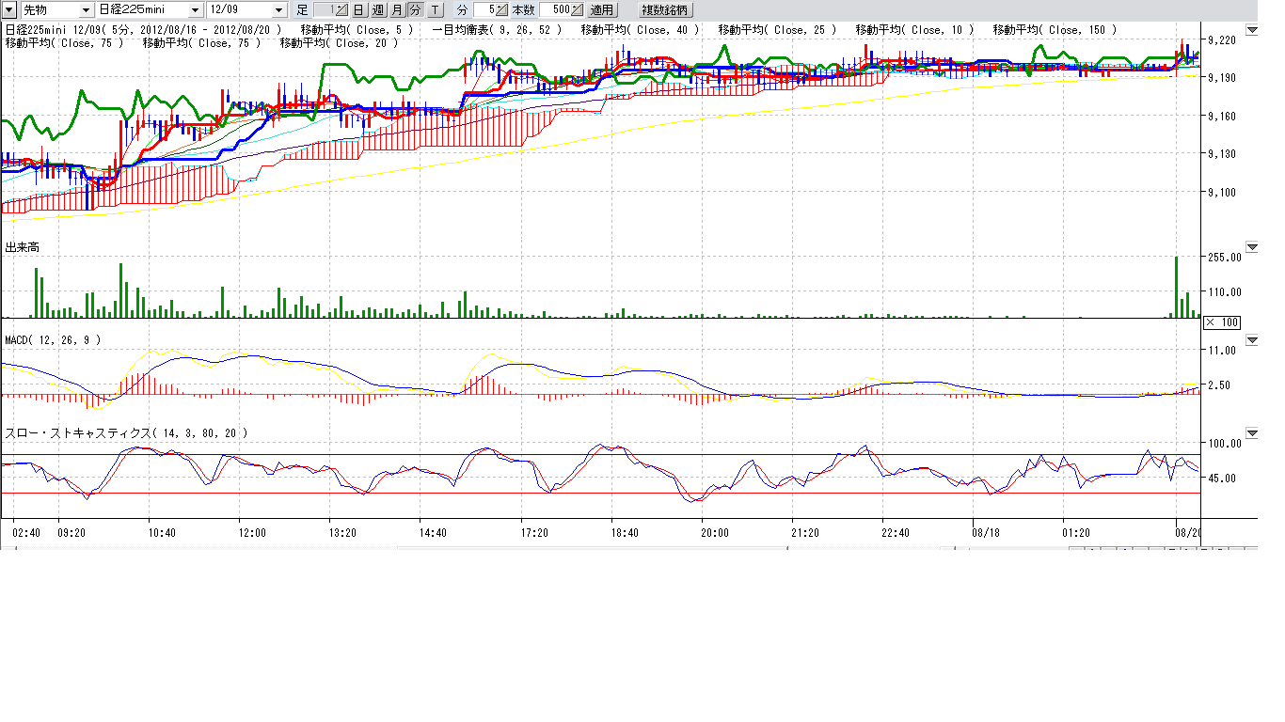
Task: Select the minute (分) candle period
Action: point(415,9)
